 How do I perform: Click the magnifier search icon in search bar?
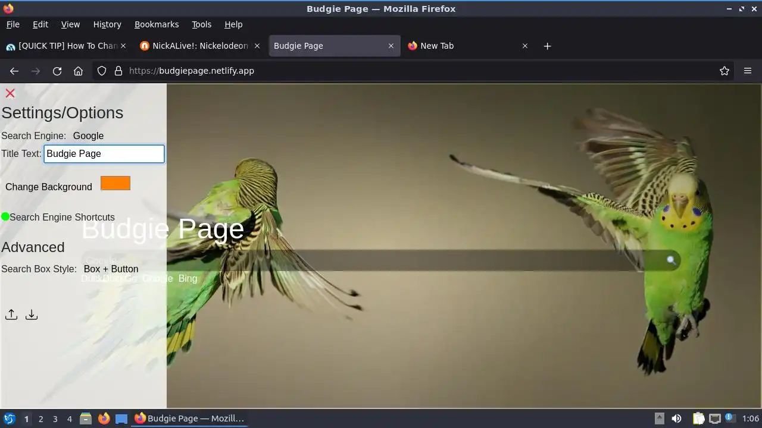pyautogui.click(x=671, y=260)
